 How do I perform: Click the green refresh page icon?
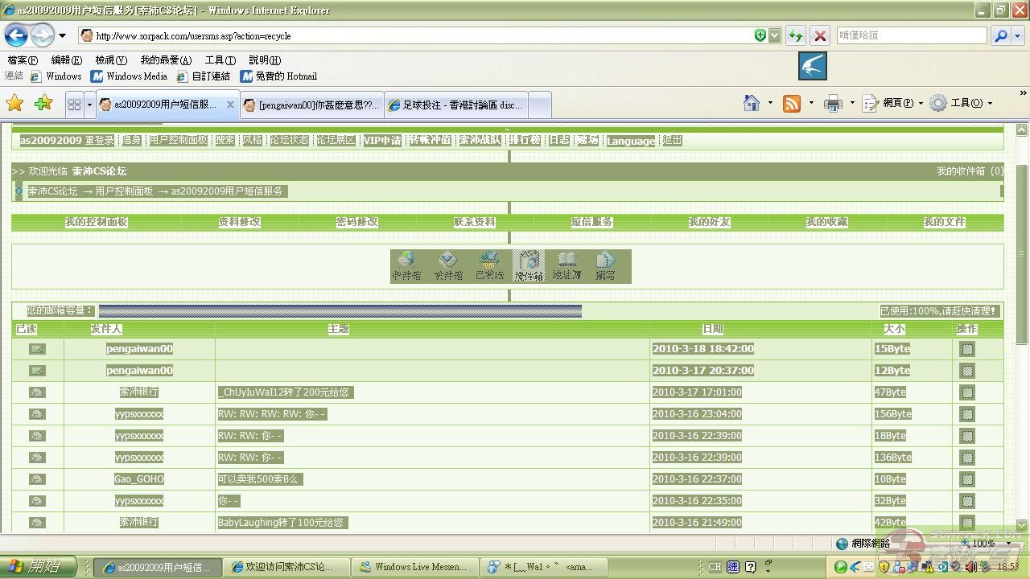pyautogui.click(x=795, y=35)
